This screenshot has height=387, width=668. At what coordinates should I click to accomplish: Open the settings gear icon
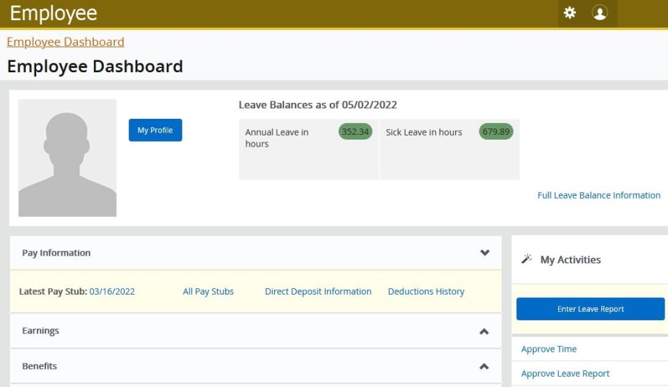(x=570, y=13)
